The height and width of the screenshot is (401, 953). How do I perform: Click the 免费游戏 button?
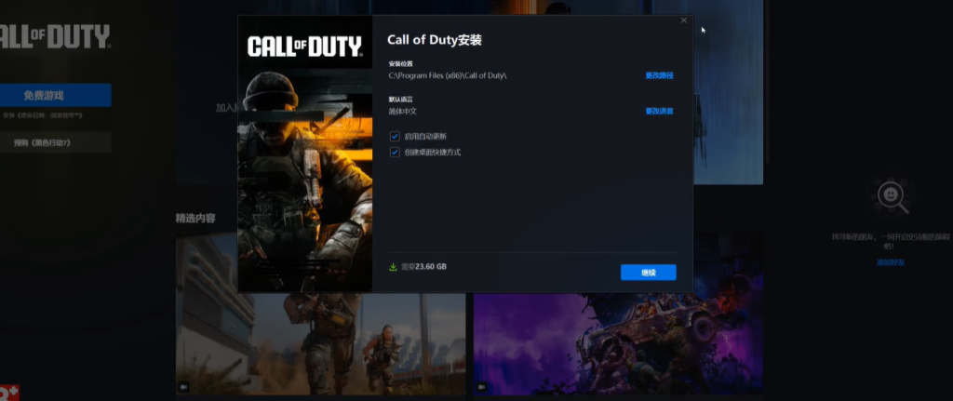click(x=55, y=95)
